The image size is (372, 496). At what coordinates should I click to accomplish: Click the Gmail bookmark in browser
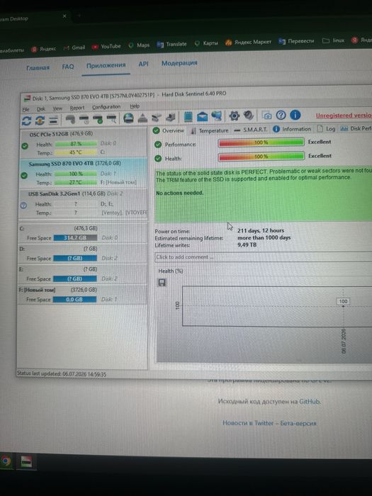point(74,47)
